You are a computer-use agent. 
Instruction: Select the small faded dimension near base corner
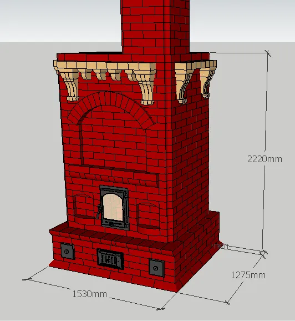click(221, 246)
